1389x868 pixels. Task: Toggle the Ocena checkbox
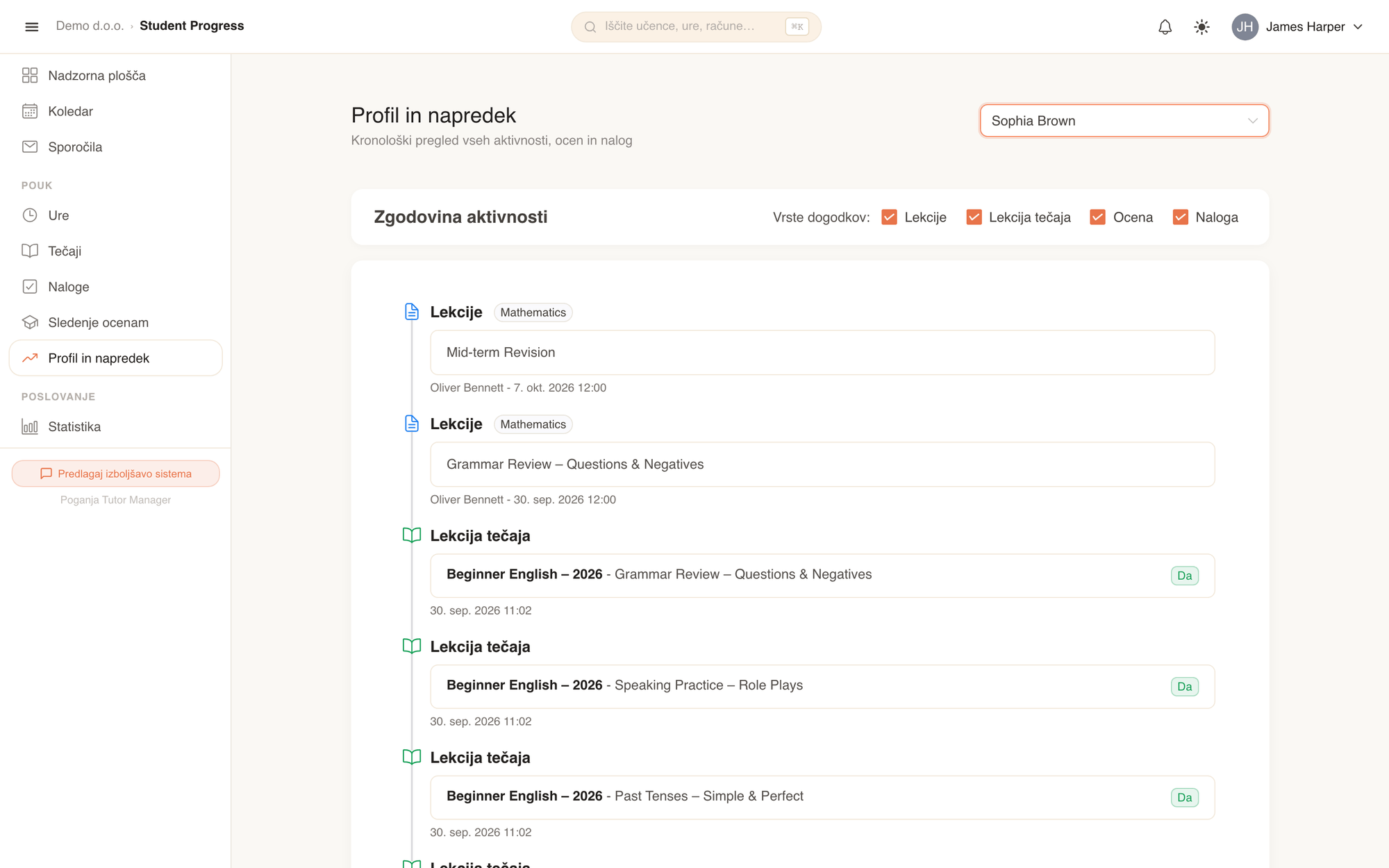1097,217
